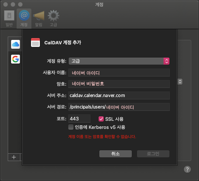199x181 pixels.
Task: Uncheck the SSL 사용 checkbox
Action: coord(101,119)
